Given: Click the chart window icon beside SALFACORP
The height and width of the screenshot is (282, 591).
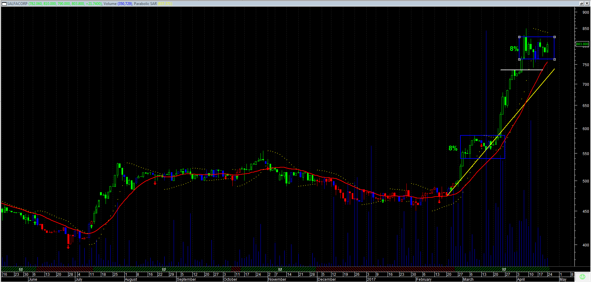Looking at the screenshot, I should [x=4, y=4].
